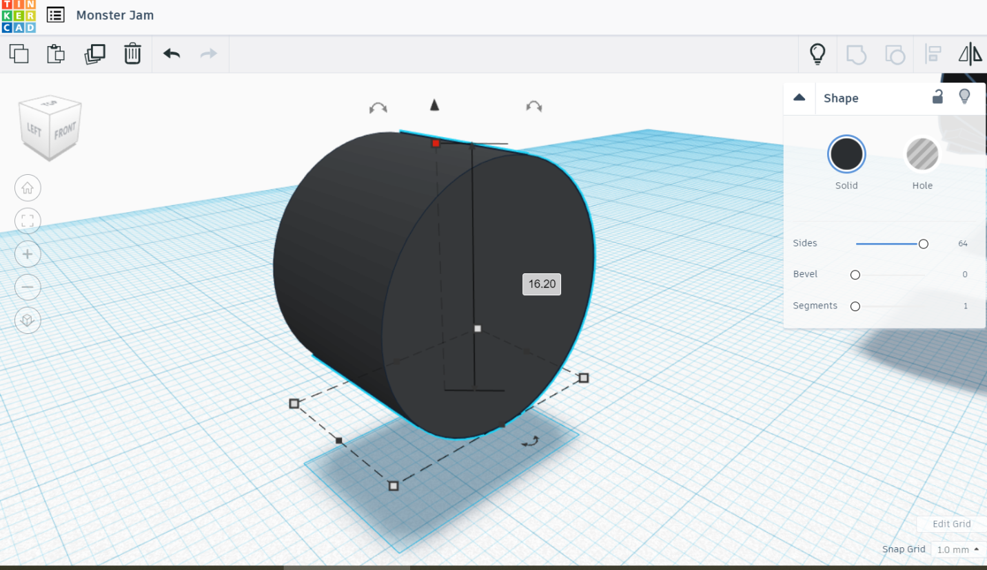Select the Solid color swatch

click(x=846, y=154)
